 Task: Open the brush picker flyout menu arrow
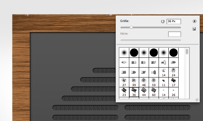point(194,21)
